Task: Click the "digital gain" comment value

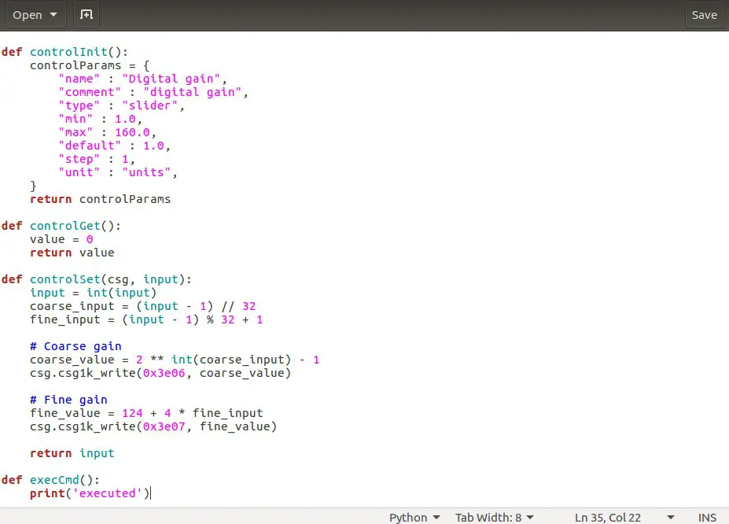Action: click(x=192, y=93)
